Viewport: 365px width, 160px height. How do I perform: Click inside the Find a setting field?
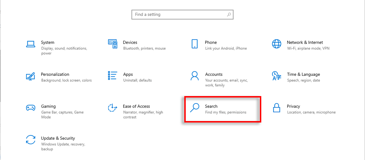[178, 15]
